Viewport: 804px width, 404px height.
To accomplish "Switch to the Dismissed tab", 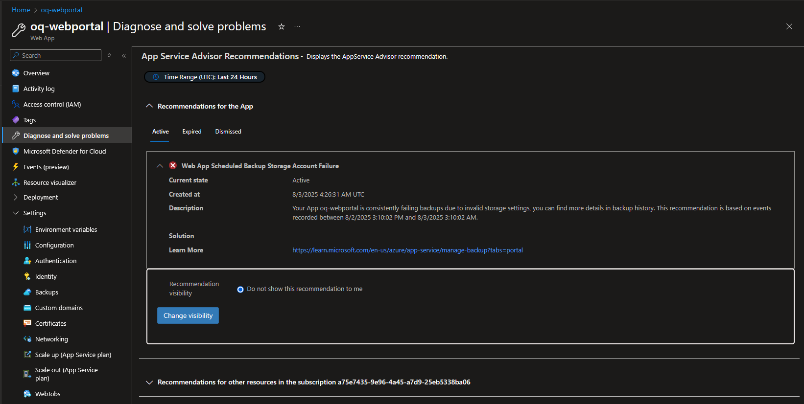I will [x=228, y=132].
